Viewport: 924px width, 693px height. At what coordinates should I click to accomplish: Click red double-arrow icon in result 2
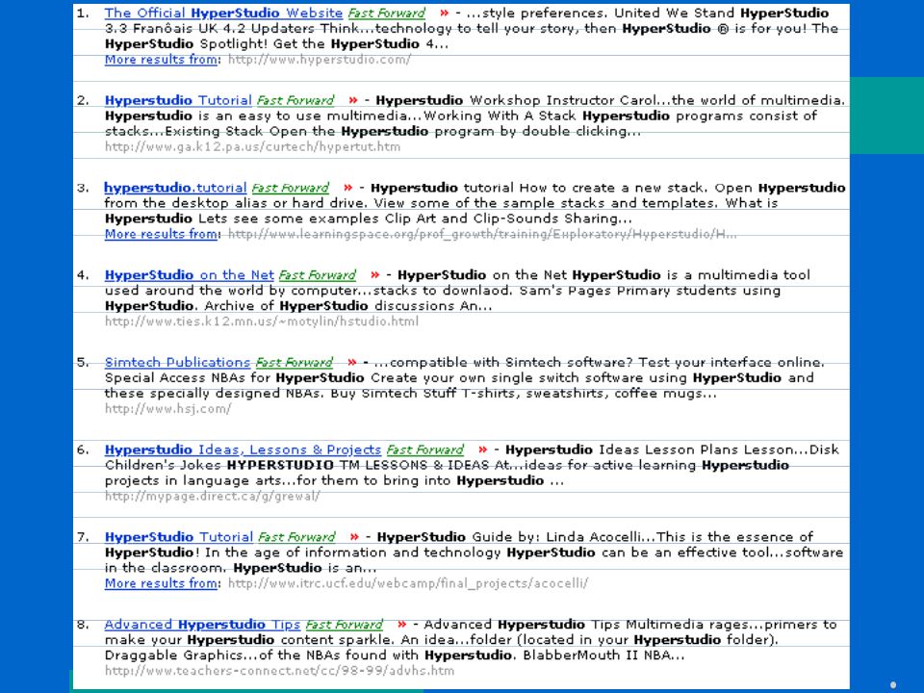[353, 100]
